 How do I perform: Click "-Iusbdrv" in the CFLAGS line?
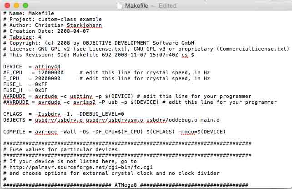point(48,114)
